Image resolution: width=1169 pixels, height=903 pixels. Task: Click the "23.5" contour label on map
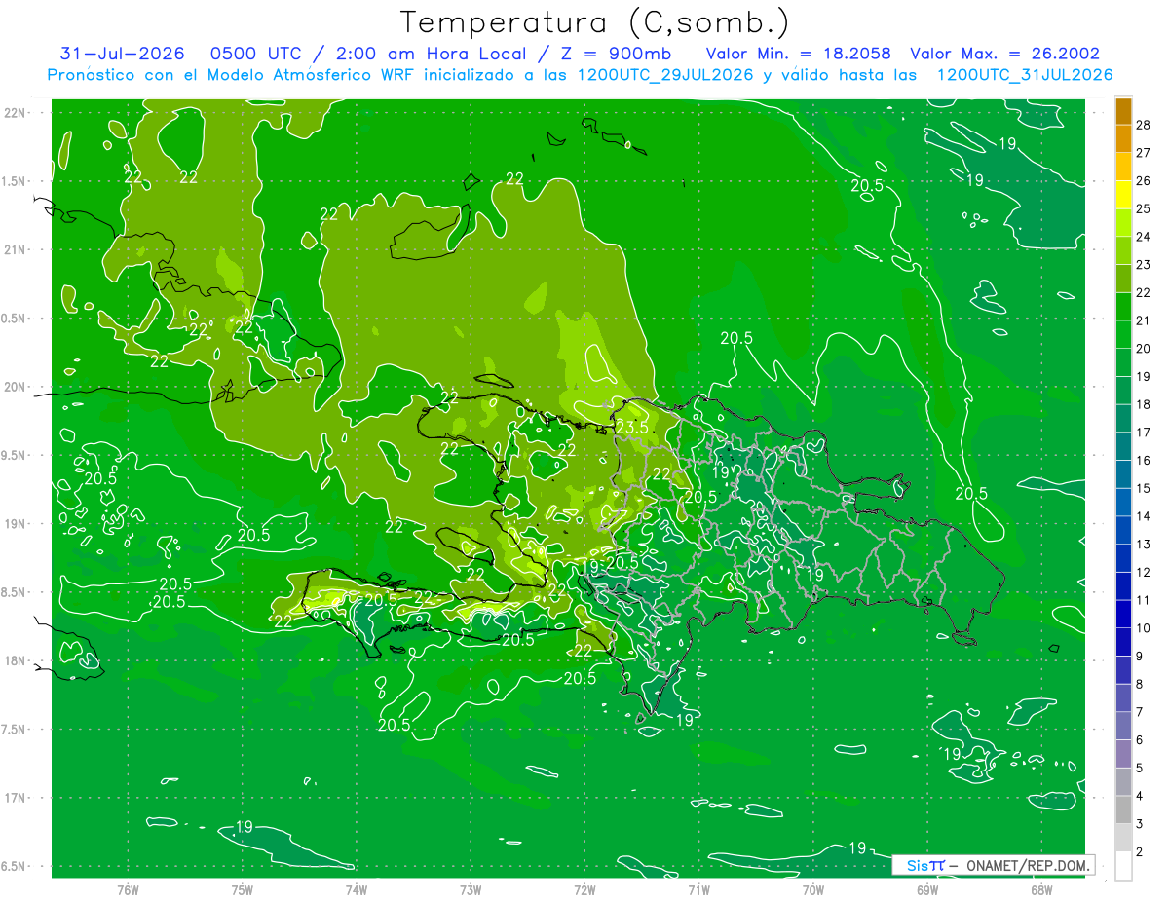click(x=632, y=428)
